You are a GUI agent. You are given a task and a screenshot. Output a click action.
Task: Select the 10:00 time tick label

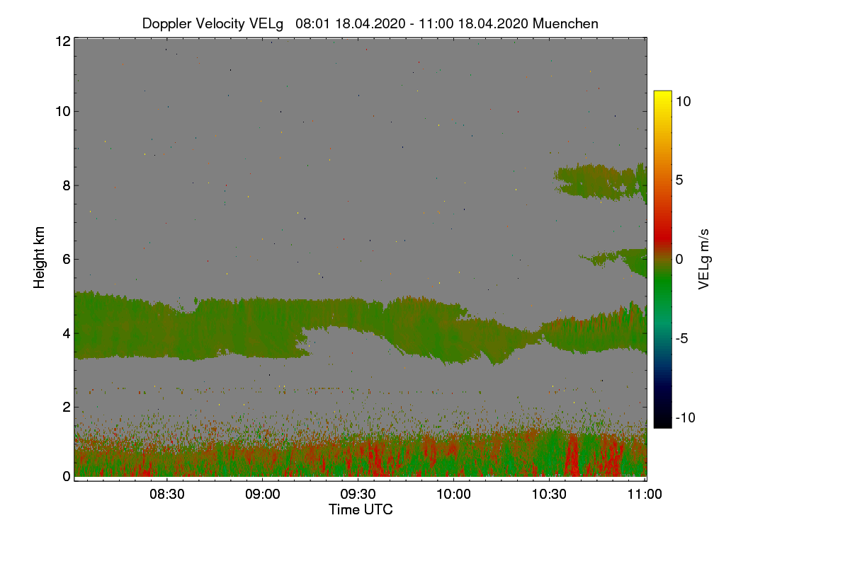(454, 495)
